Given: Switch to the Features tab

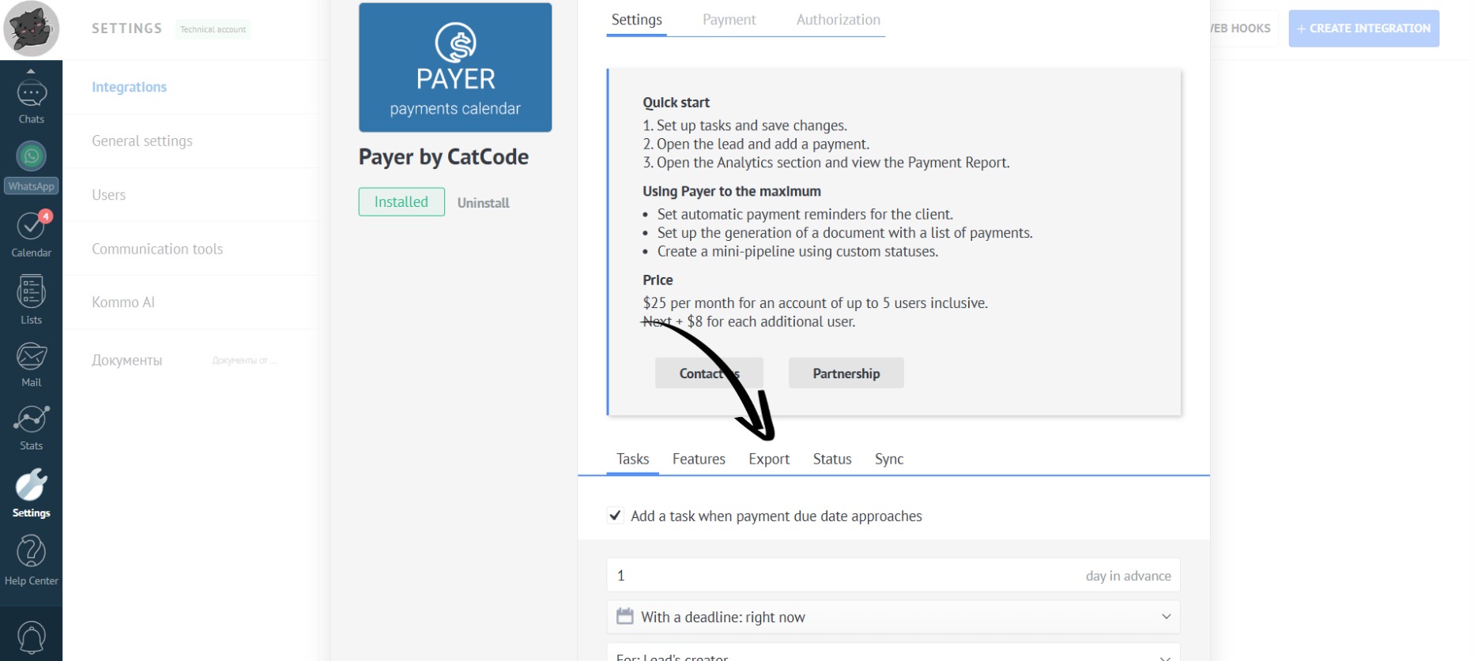Looking at the screenshot, I should (x=698, y=459).
